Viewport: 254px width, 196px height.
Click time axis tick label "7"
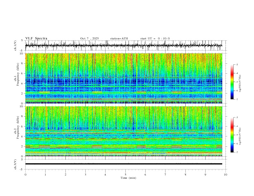click(165, 175)
